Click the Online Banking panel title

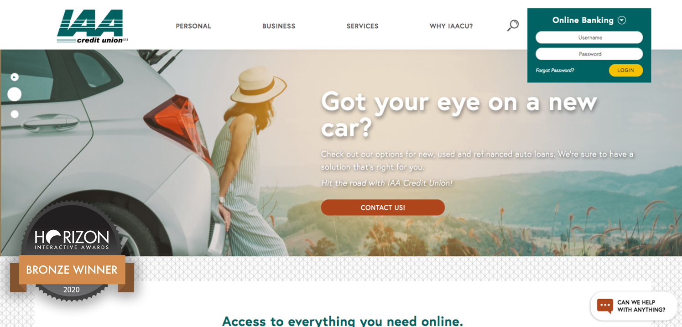(583, 20)
